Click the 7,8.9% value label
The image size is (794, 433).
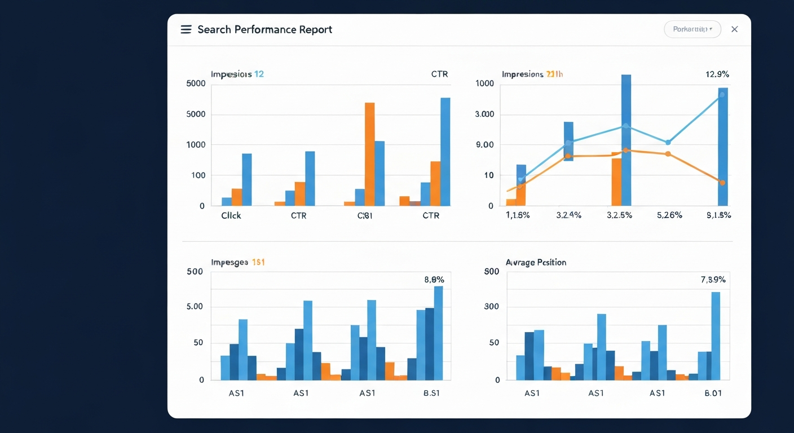click(x=713, y=280)
